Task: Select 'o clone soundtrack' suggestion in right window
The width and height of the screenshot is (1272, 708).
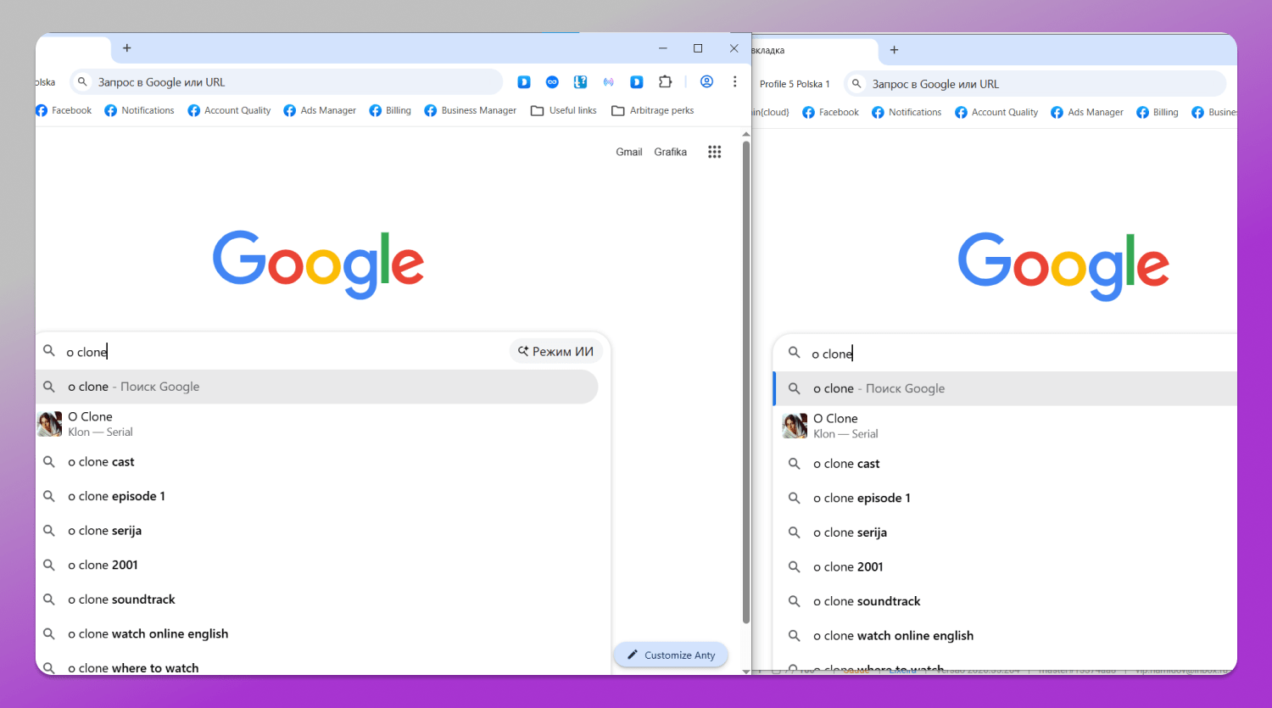Action: [1005, 601]
